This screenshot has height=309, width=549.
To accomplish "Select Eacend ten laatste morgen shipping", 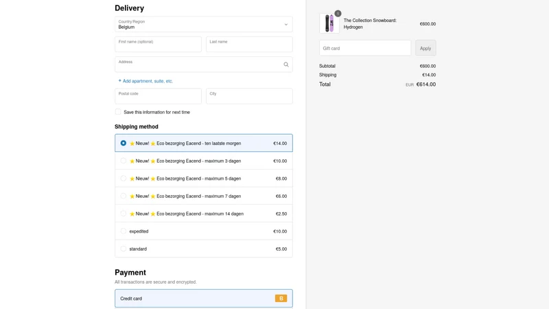I will coord(204,143).
